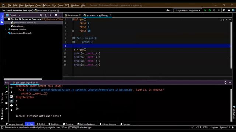Hide the Project panel with minus icon
236x132 pixels.
[x=60, y=15]
